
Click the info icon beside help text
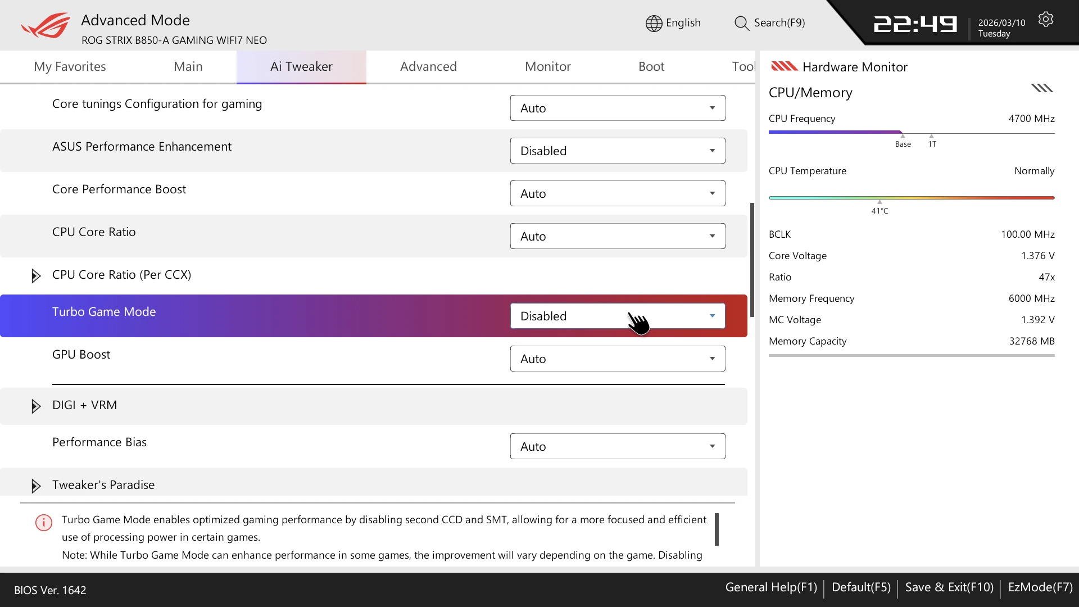tap(44, 522)
